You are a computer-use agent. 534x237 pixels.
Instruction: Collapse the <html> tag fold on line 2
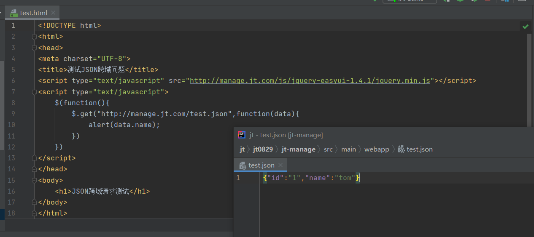point(34,37)
